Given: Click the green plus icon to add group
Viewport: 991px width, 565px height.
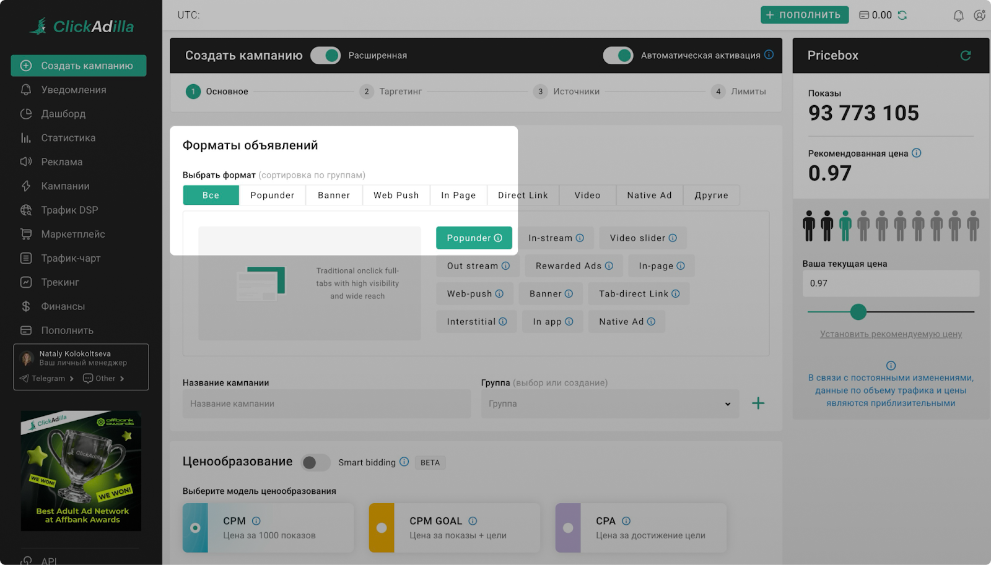Looking at the screenshot, I should click(758, 403).
